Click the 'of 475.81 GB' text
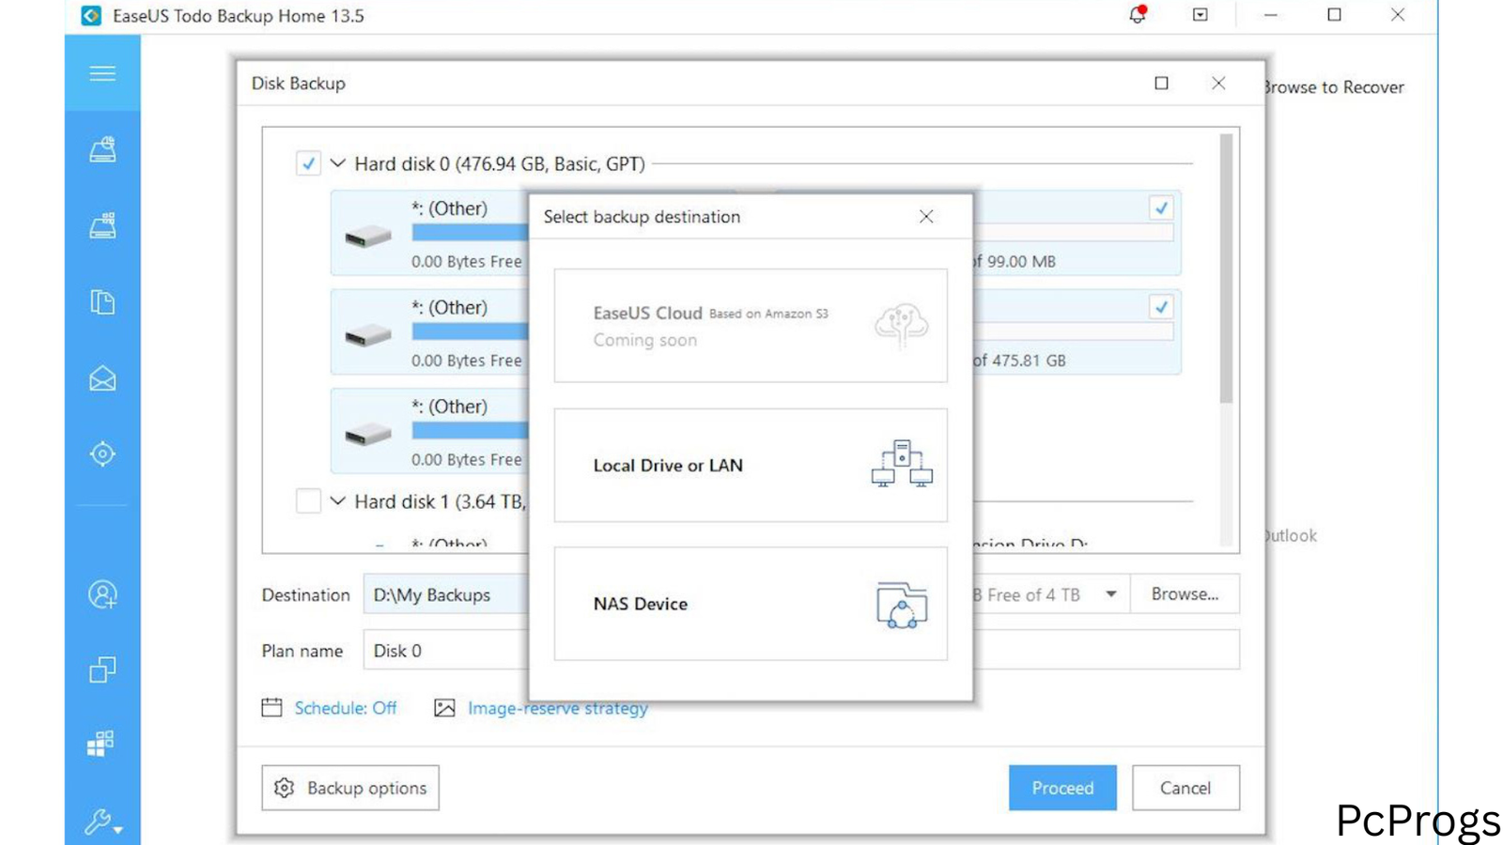 tap(1019, 361)
